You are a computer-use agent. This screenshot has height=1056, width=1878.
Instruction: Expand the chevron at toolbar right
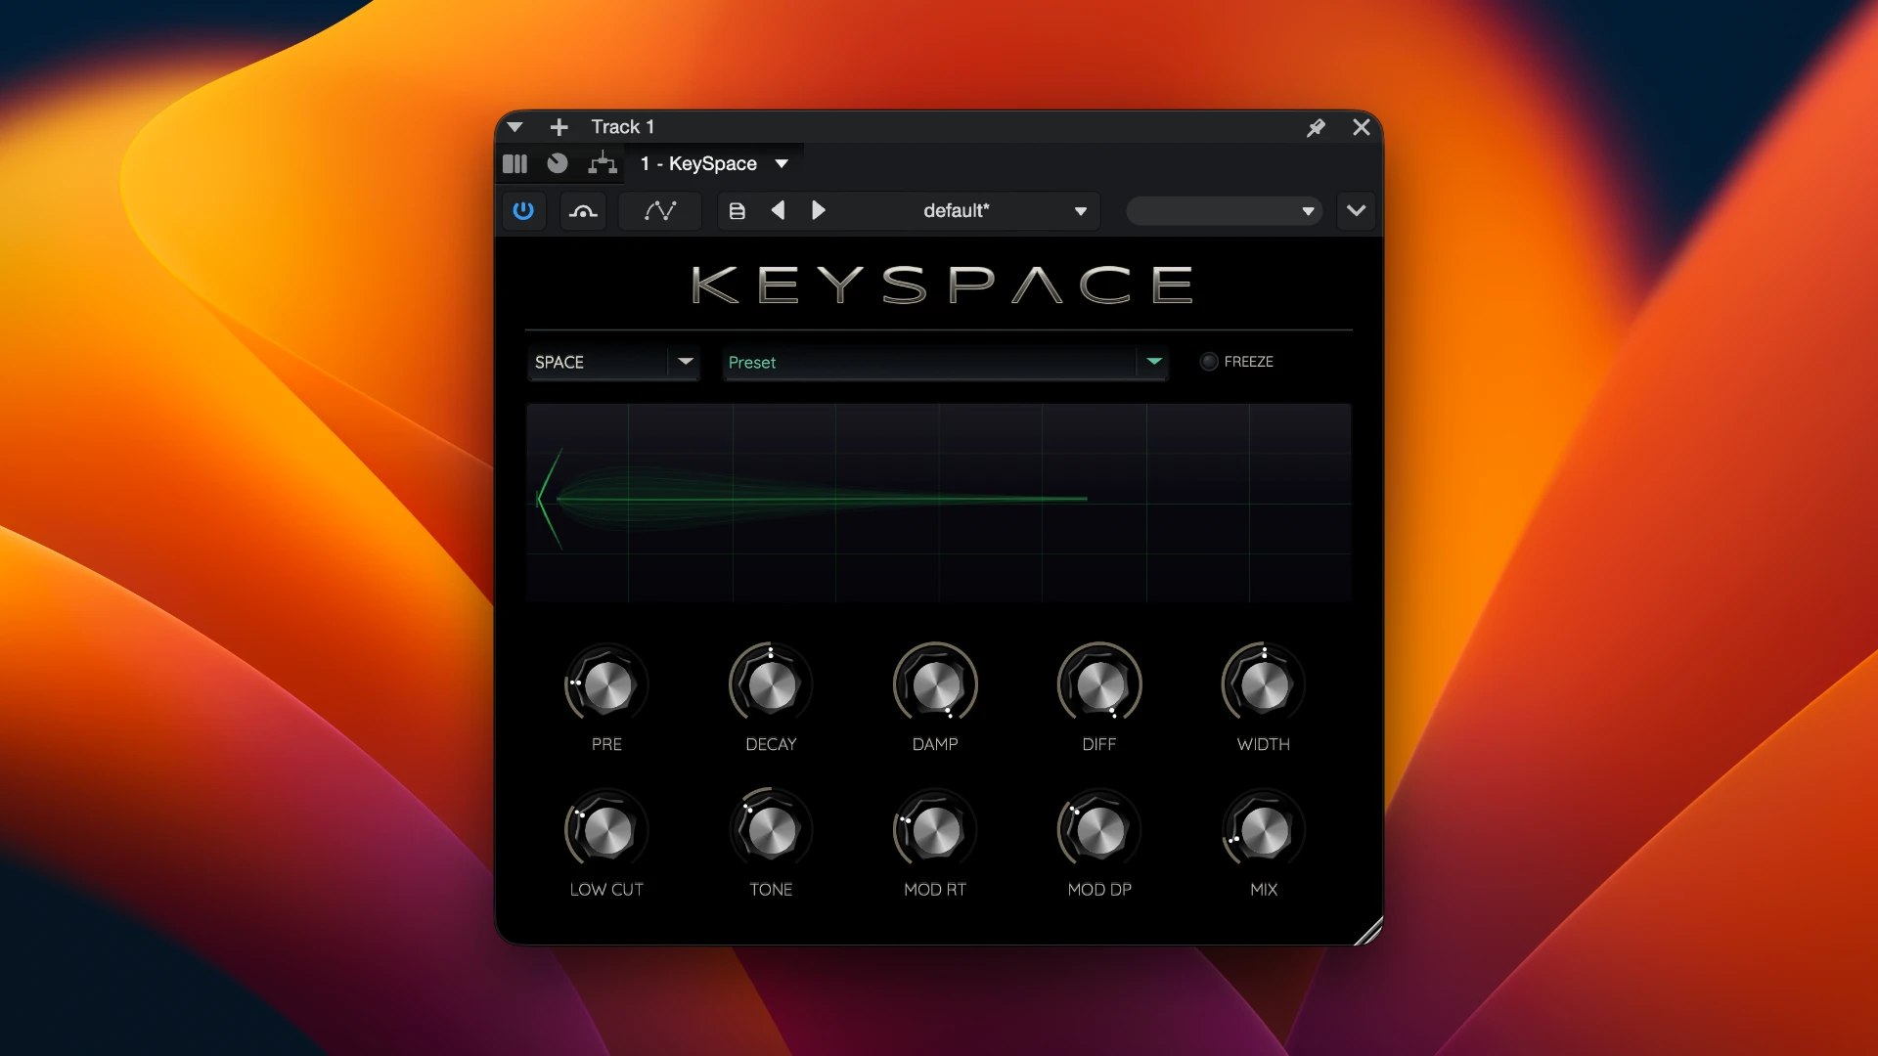(1356, 210)
